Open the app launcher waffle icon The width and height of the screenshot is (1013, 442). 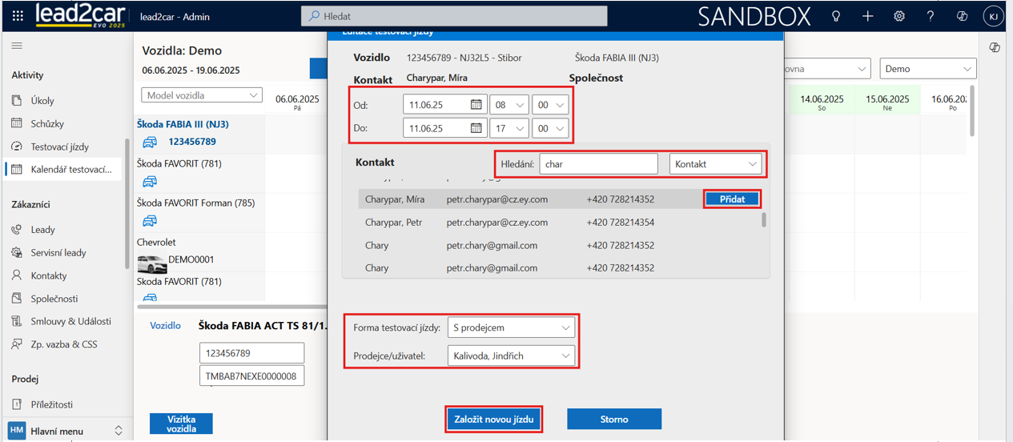coord(18,16)
